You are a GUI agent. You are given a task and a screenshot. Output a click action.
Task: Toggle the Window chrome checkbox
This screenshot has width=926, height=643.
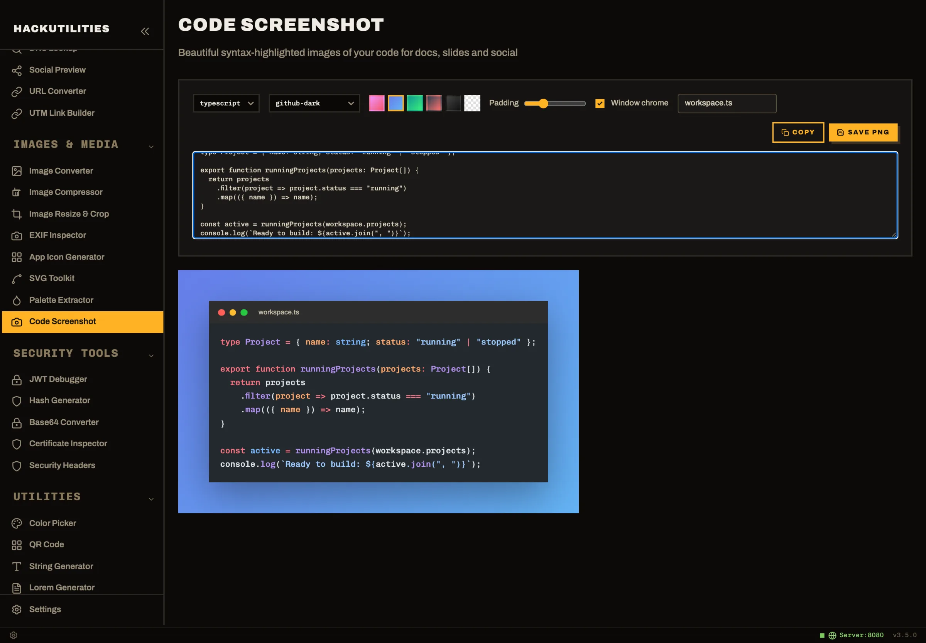(x=600, y=103)
